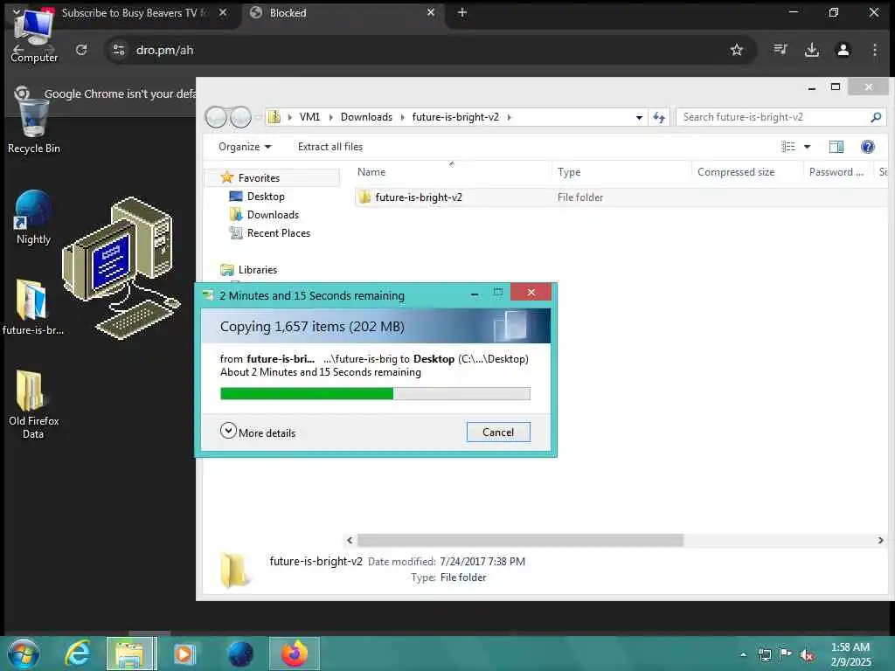This screenshot has height=671, width=895.
Task: Select Computer desktop icon
Action: click(x=34, y=37)
